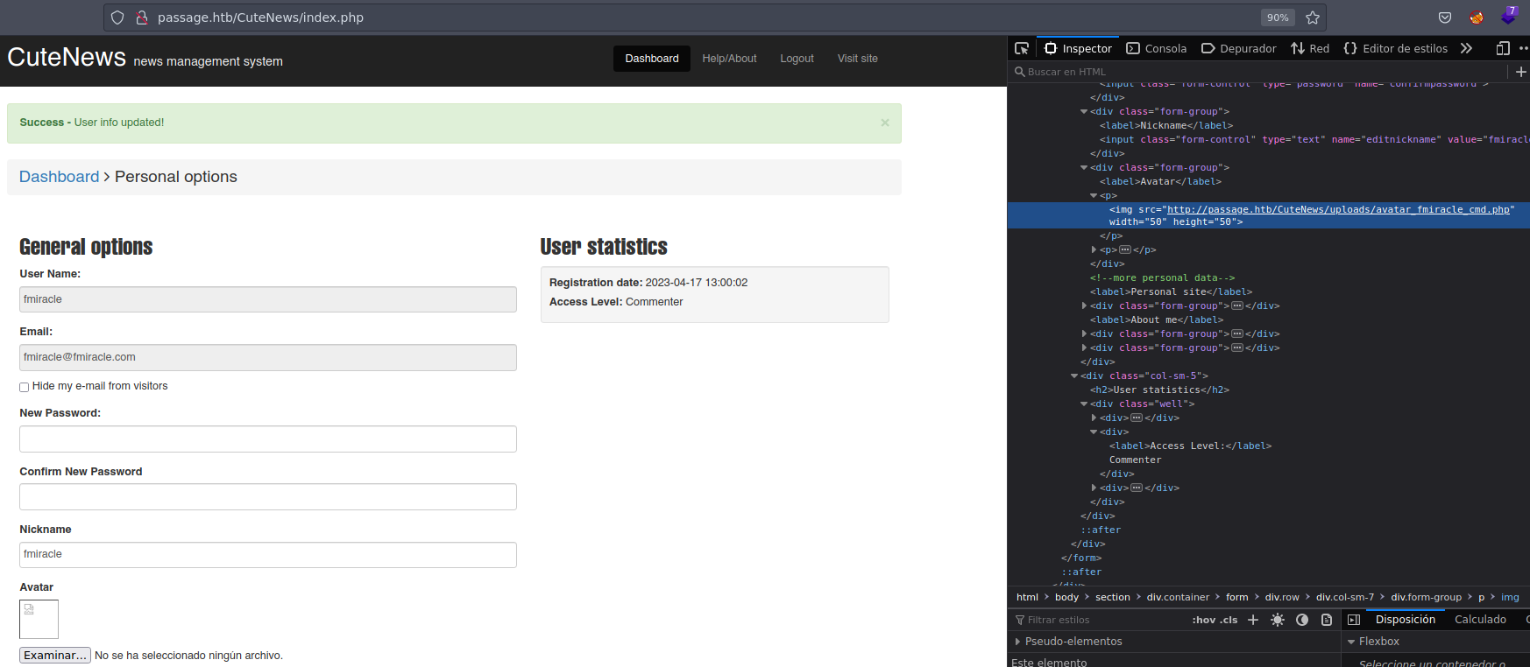1530x667 pixels.
Task: Show more devtools tabs chevron
Action: click(1466, 48)
